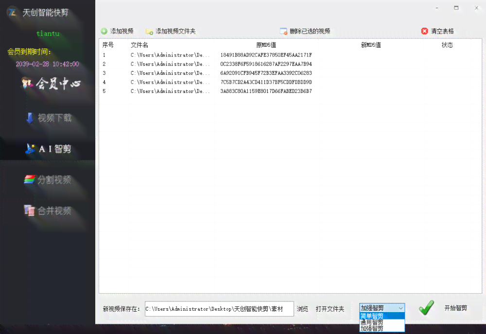Screen dimensions: 486x334
Task: Select row 5 file path cell
Action: click(170, 91)
